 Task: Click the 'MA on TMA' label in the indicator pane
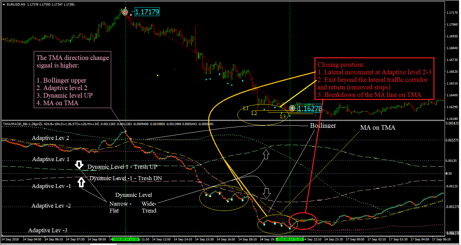(378, 128)
